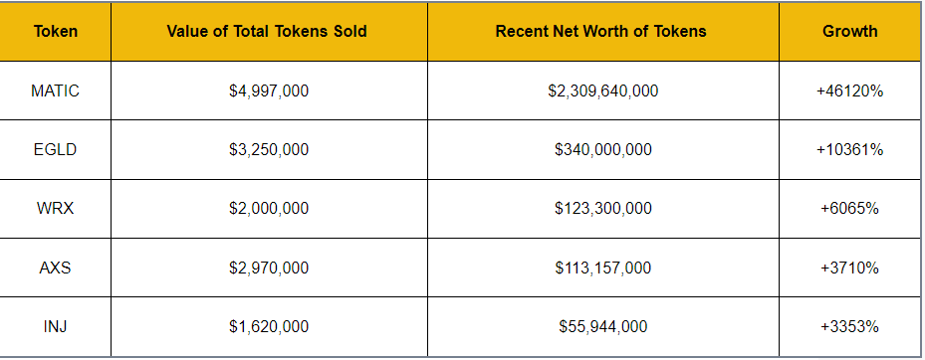The height and width of the screenshot is (360, 925).
Task: Click the MATIC token cell
Action: tap(56, 90)
